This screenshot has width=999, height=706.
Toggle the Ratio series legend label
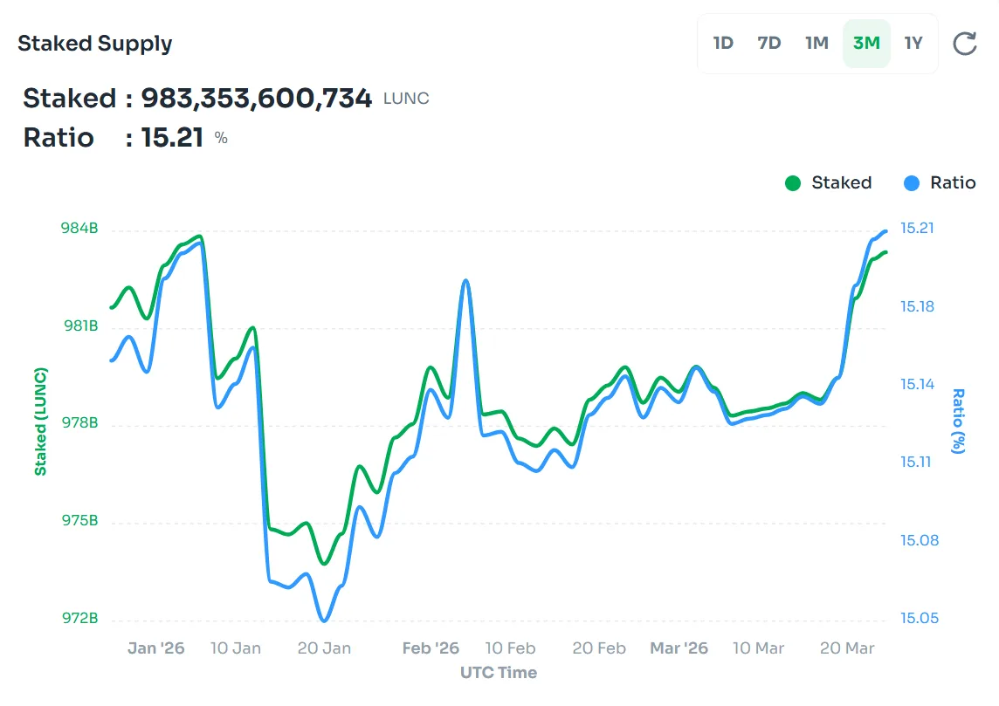click(x=953, y=182)
